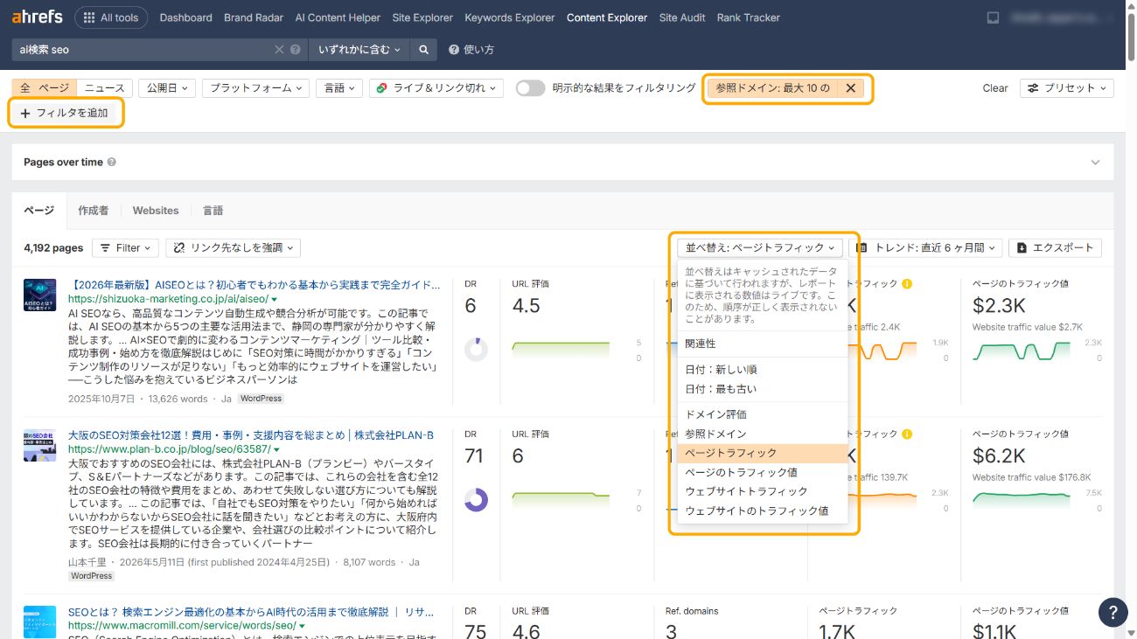Click the Clear filters button

click(995, 88)
